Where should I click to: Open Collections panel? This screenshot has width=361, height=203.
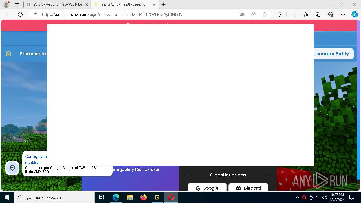[318, 14]
